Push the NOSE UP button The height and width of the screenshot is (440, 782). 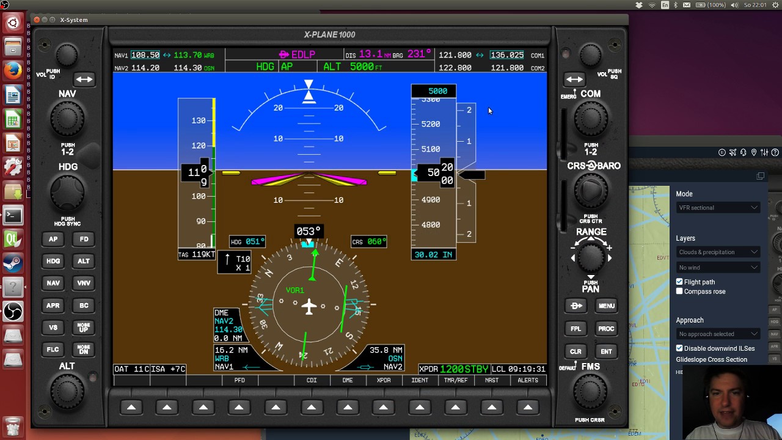pos(84,328)
